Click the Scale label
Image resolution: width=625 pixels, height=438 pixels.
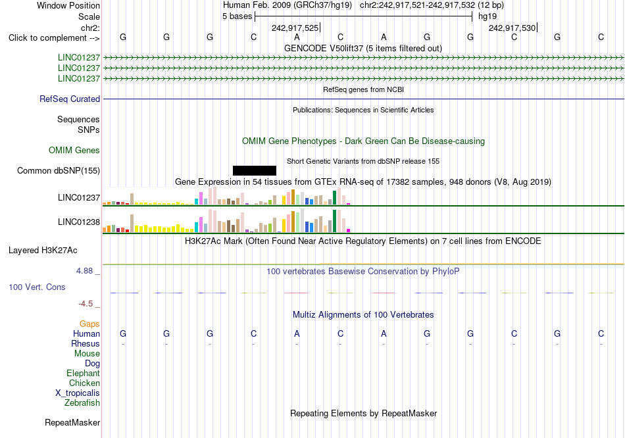89,16
